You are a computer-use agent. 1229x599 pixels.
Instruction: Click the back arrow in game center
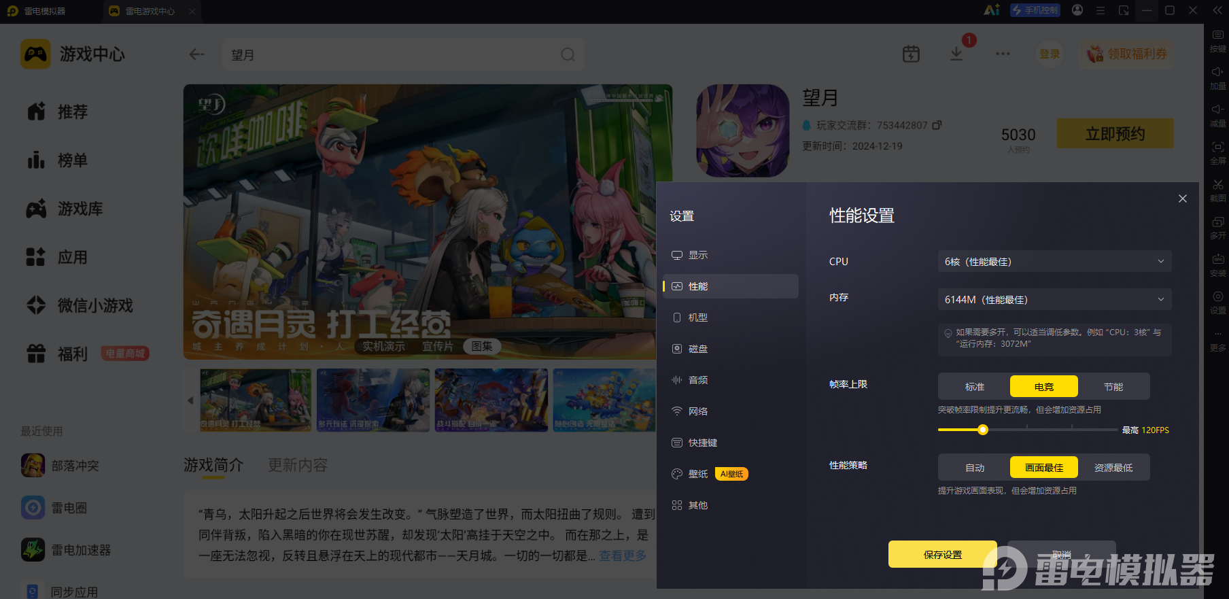point(197,54)
